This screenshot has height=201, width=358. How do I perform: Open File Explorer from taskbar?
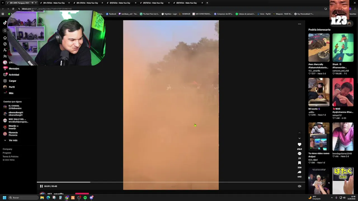[42, 198]
